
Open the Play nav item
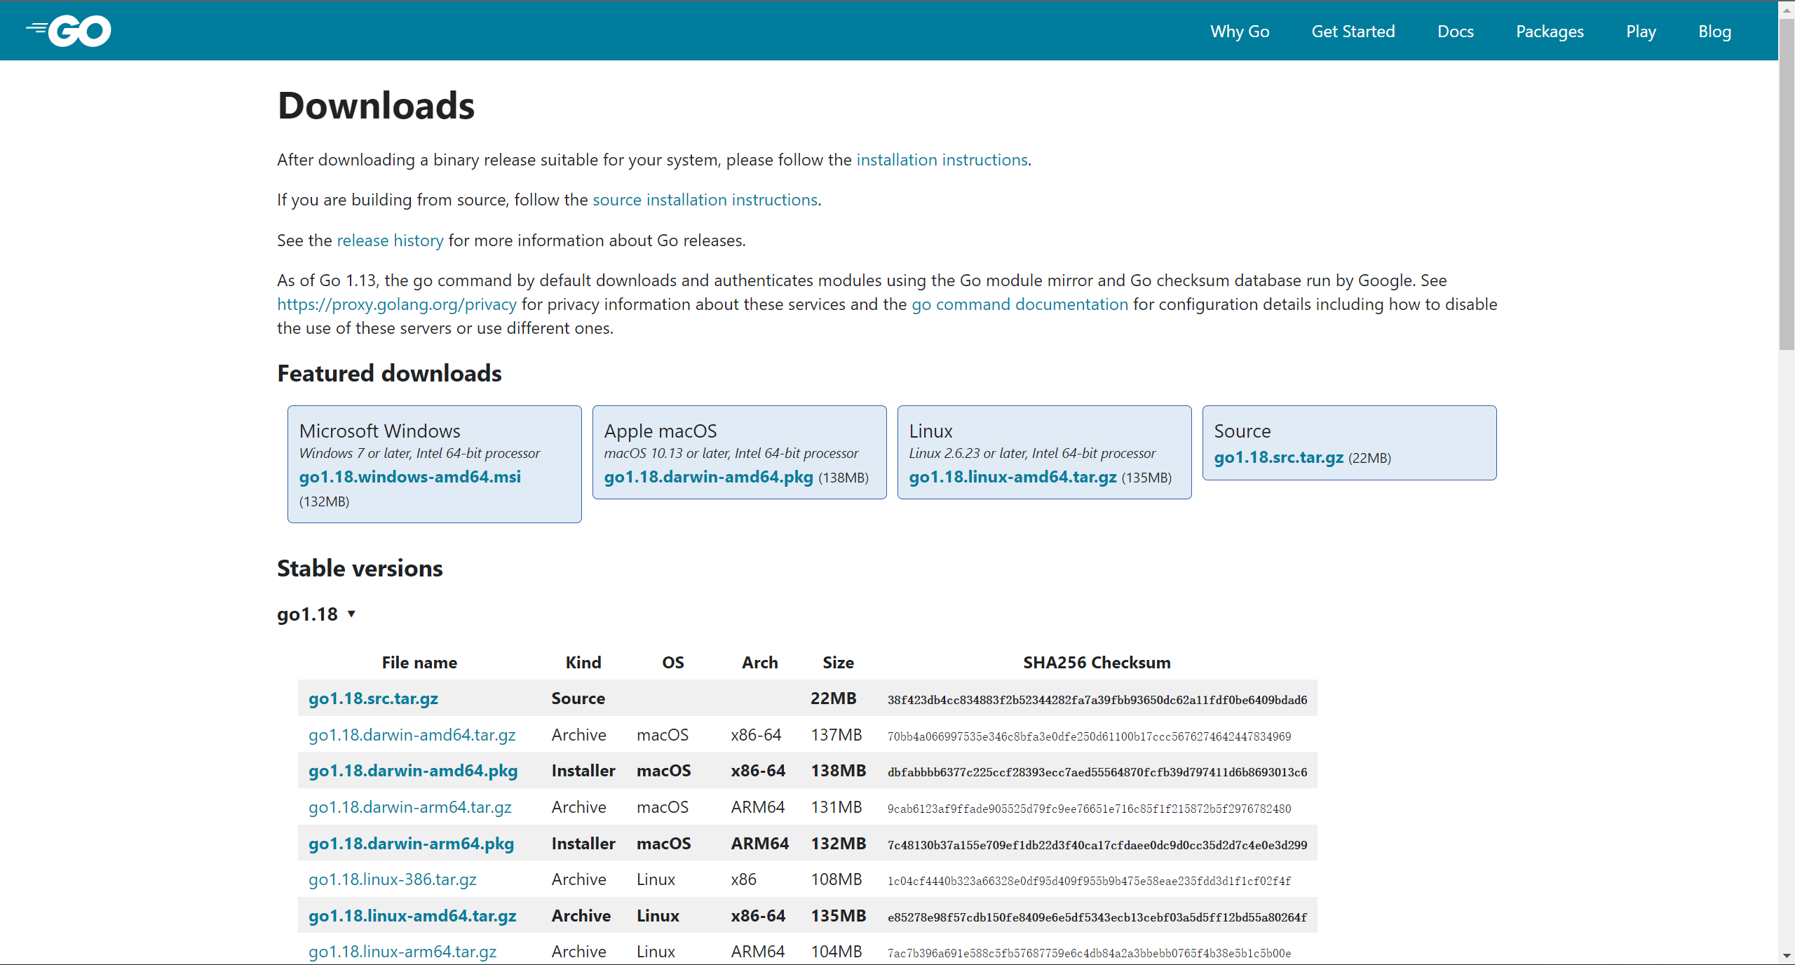pyautogui.click(x=1641, y=32)
